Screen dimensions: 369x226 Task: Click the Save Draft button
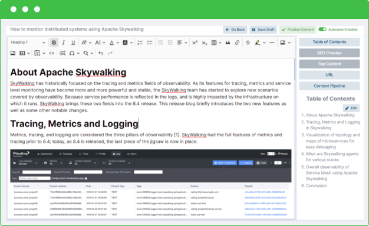[x=263, y=30]
